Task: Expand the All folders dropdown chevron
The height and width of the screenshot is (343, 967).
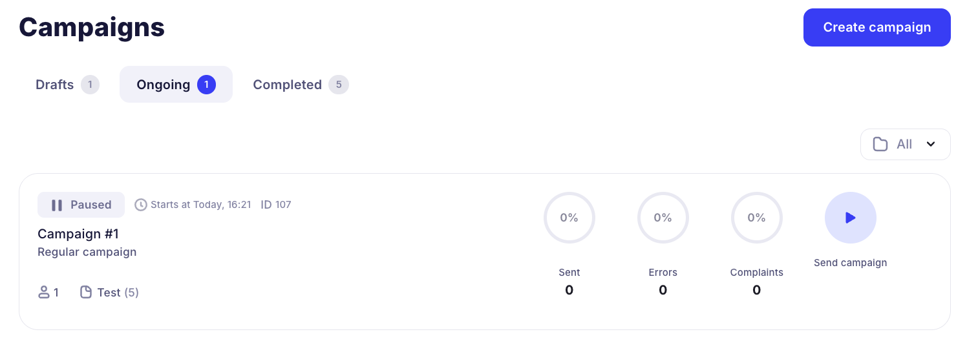Action: tap(931, 144)
